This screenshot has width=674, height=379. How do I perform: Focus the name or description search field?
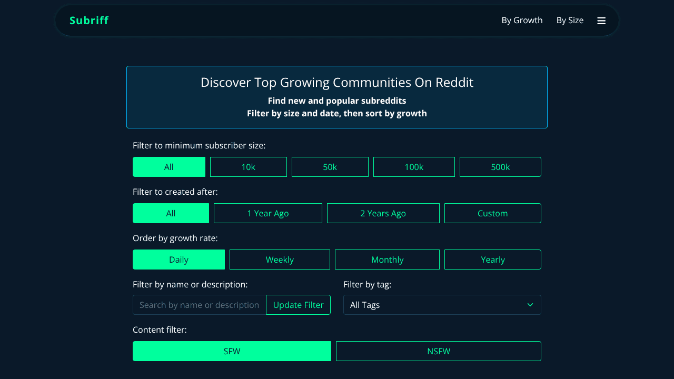coord(200,305)
